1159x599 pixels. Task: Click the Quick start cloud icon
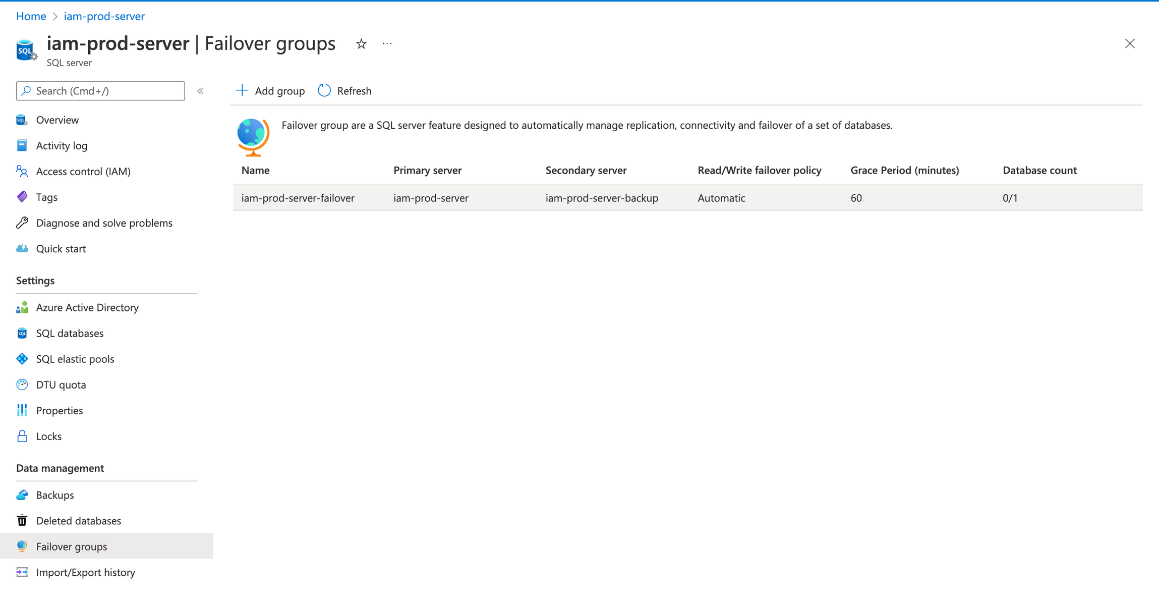pyautogui.click(x=22, y=249)
